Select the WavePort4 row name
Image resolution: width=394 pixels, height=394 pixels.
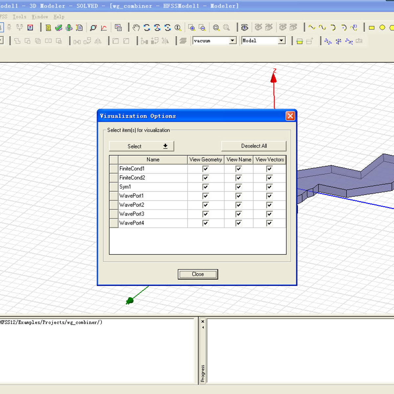[132, 223]
